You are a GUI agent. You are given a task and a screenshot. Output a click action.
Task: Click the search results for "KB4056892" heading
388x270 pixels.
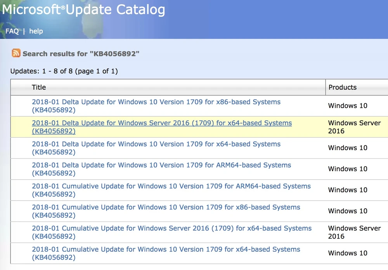81,54
